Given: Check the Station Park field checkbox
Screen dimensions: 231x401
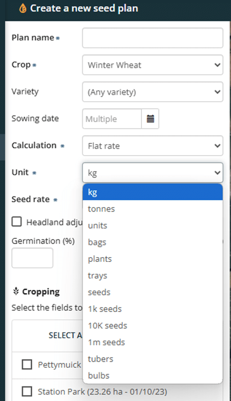Looking at the screenshot, I should [27, 391].
